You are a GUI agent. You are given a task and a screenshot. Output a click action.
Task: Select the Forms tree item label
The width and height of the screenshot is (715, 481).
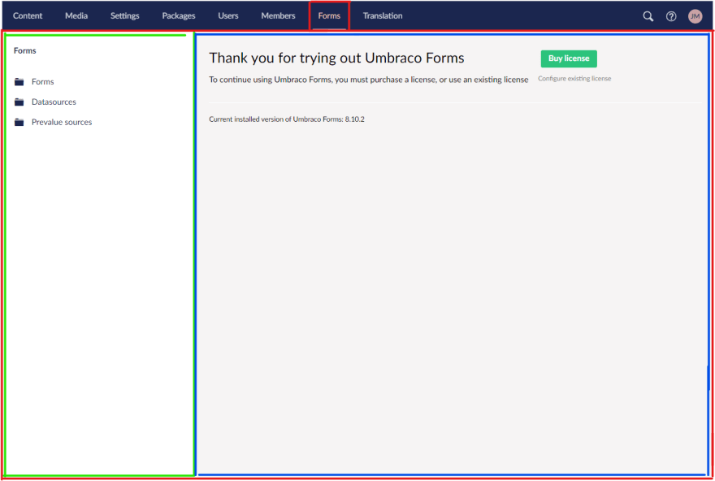click(x=43, y=81)
